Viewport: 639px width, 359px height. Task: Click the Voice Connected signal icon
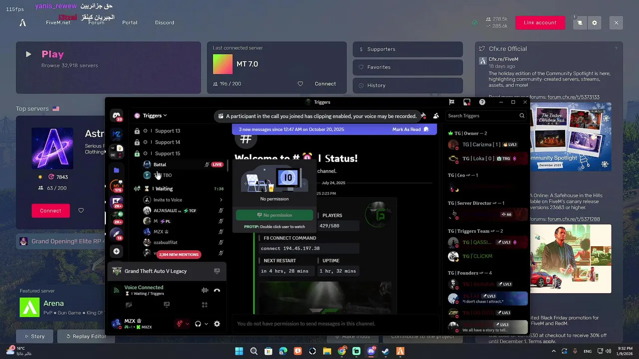(x=116, y=290)
